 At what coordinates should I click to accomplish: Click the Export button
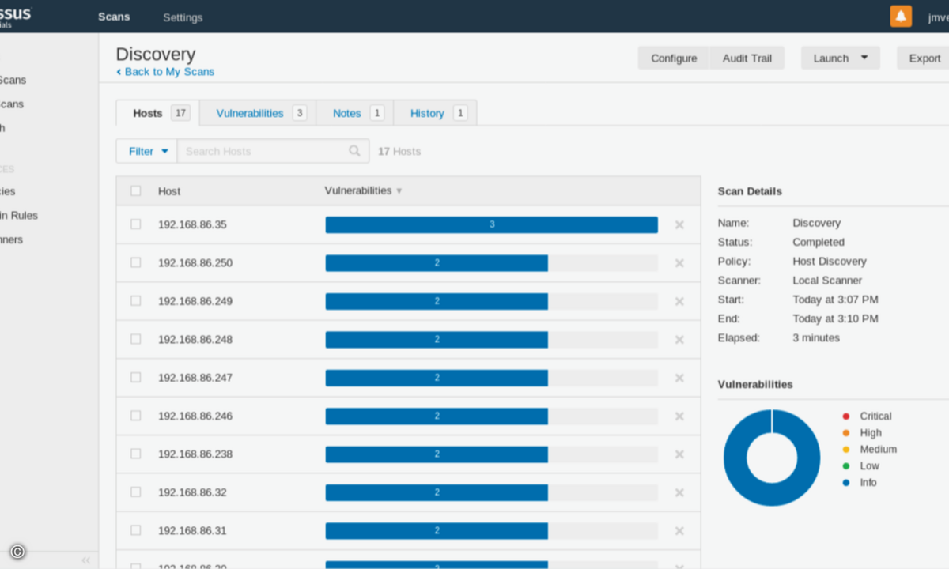tap(924, 58)
